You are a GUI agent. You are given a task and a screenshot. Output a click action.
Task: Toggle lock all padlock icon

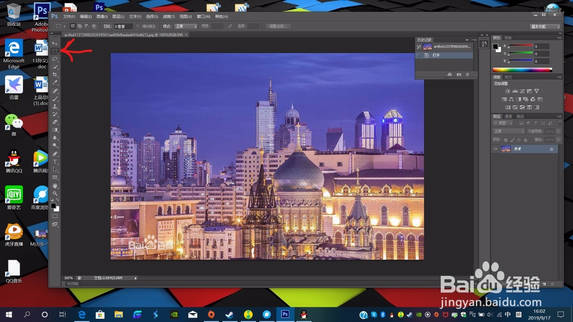pos(525,140)
